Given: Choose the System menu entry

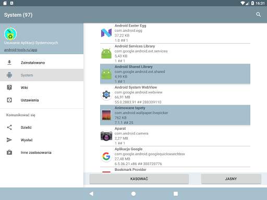Looking at the screenshot, I should 42,75.
